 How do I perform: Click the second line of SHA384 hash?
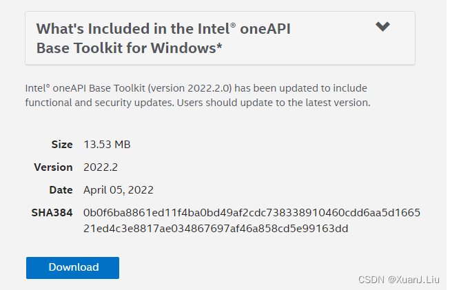pos(216,229)
